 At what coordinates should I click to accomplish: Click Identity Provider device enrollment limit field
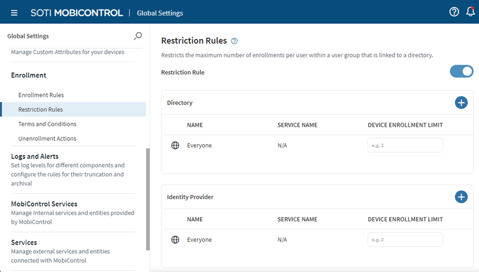405,240
